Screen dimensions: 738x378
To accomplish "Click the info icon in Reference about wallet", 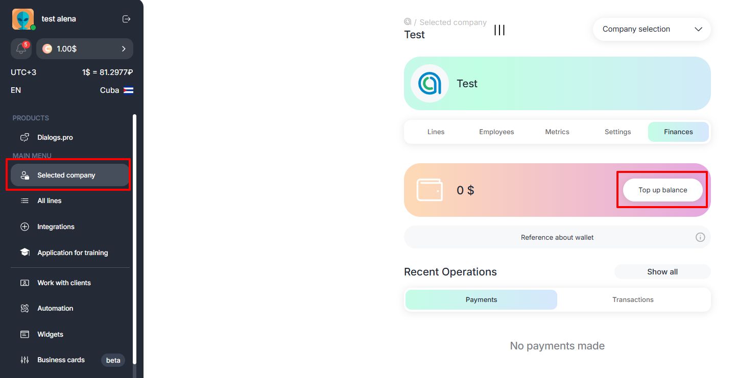I will tap(700, 237).
